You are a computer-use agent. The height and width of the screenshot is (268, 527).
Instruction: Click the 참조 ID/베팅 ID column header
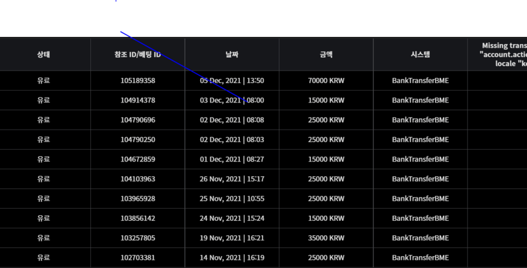[x=138, y=54]
